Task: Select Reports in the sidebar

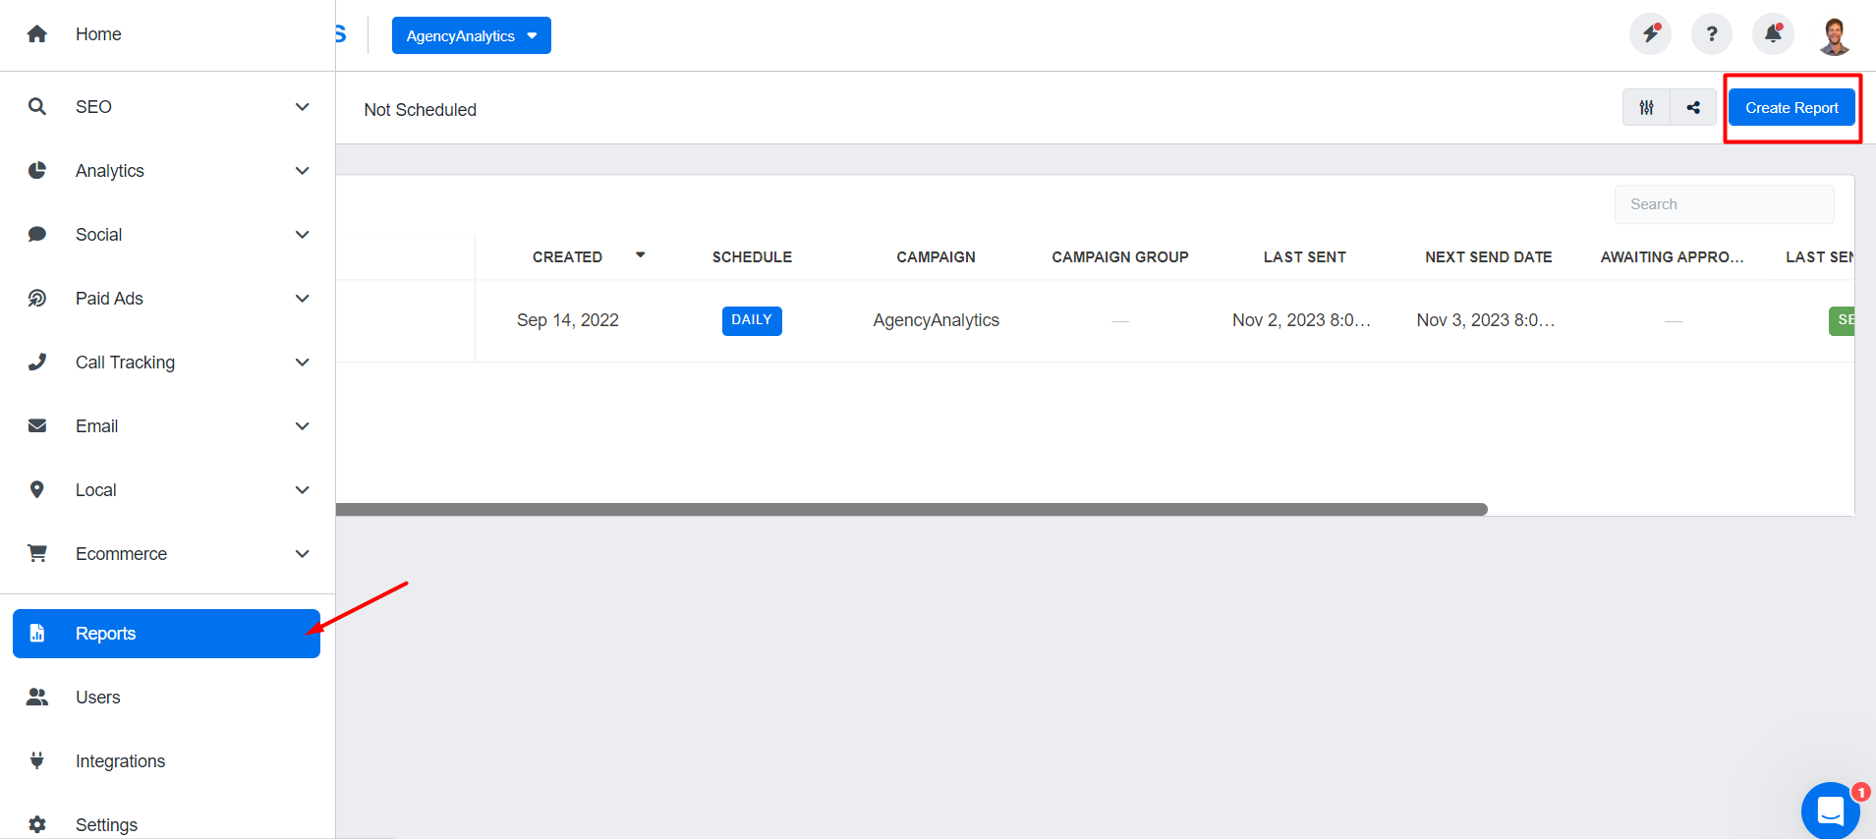Action: (166, 634)
